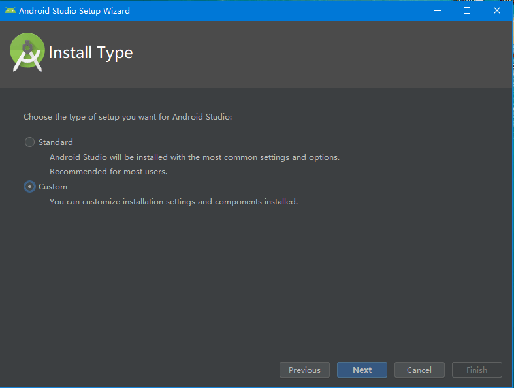The image size is (514, 388).
Task: Click 'You can customize installation settings' description
Action: [x=174, y=202]
